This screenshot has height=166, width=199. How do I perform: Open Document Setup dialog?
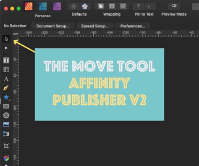[53, 26]
